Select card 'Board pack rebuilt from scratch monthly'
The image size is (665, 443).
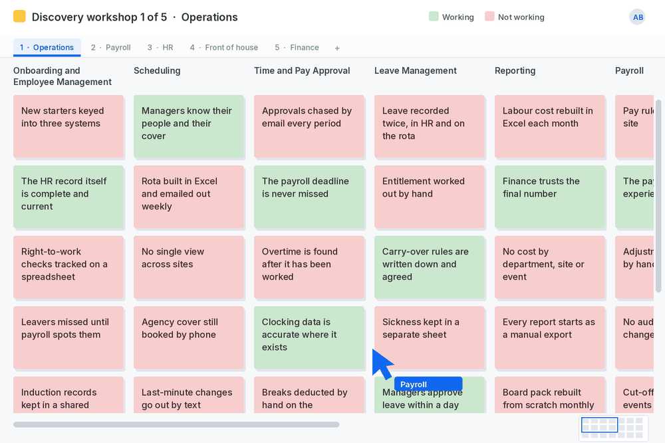(550, 395)
